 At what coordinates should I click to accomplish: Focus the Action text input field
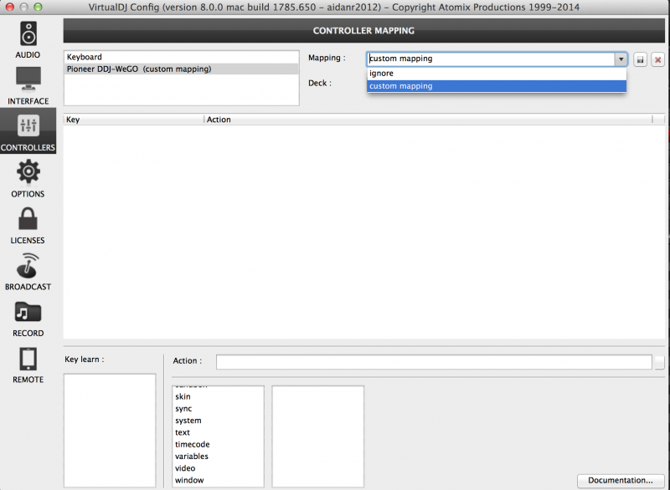click(434, 362)
